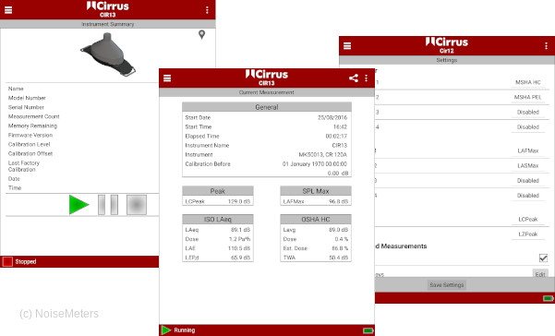Open overflow menu in Instrument Summary window
Screen dimensions: 555x336
[207, 10]
